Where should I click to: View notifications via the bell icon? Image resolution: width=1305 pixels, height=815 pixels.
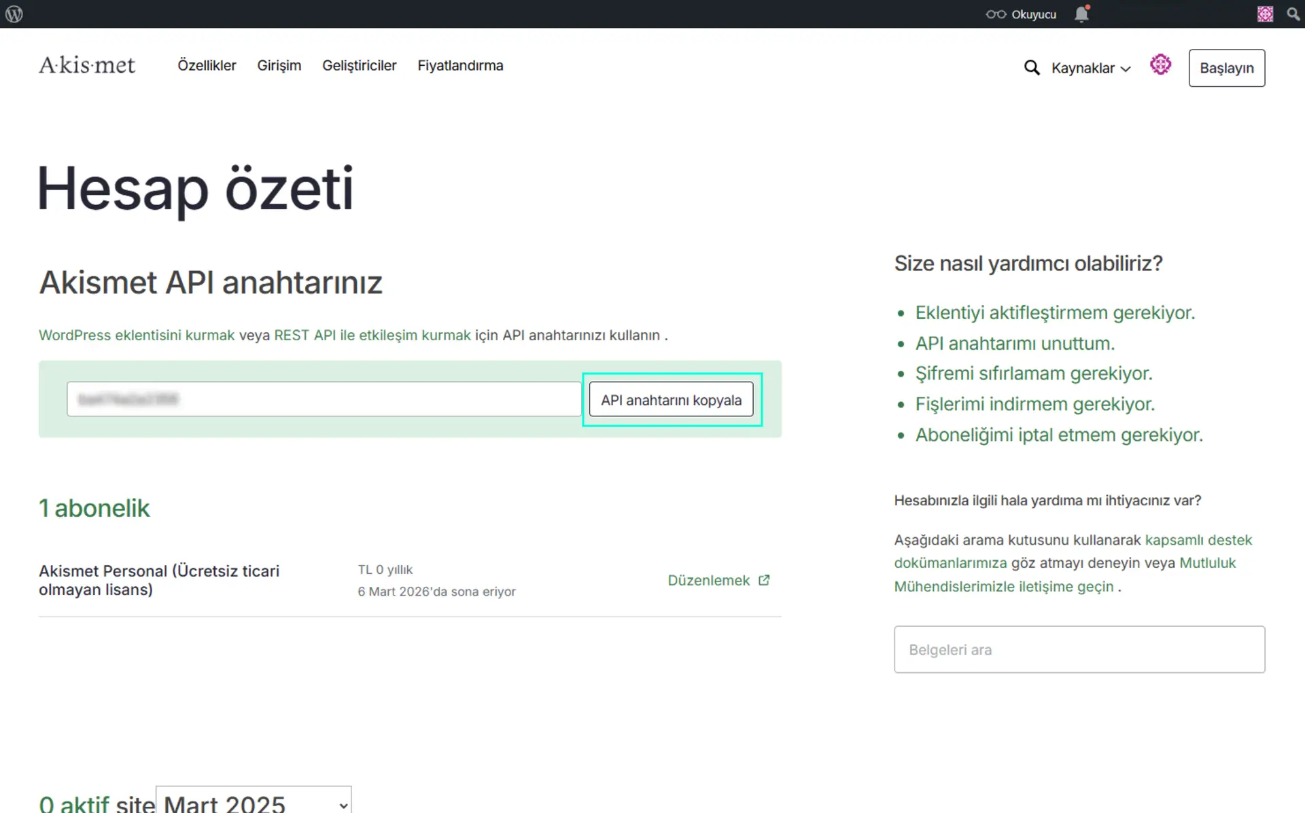(1081, 14)
